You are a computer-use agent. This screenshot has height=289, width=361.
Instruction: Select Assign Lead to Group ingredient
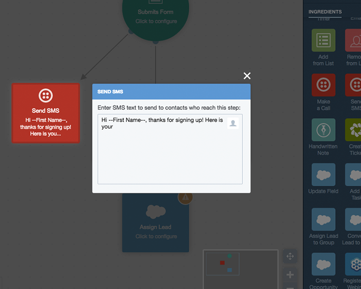[x=323, y=219]
